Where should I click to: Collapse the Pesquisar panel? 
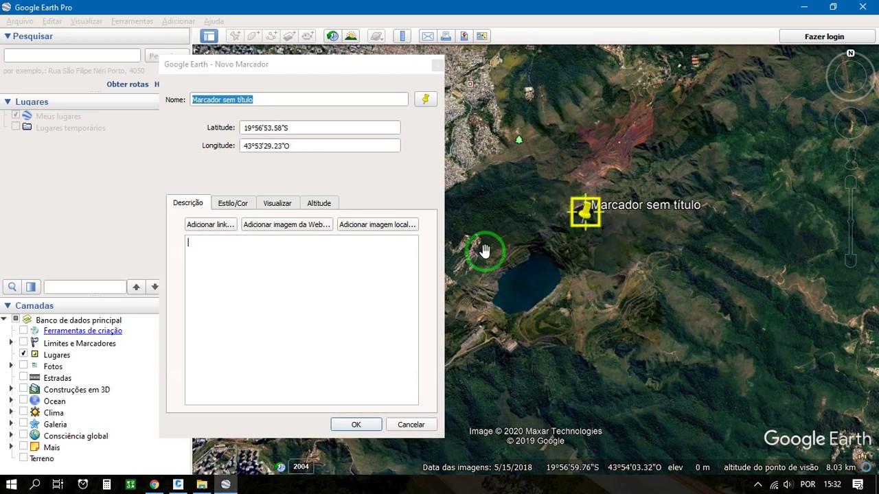8,36
